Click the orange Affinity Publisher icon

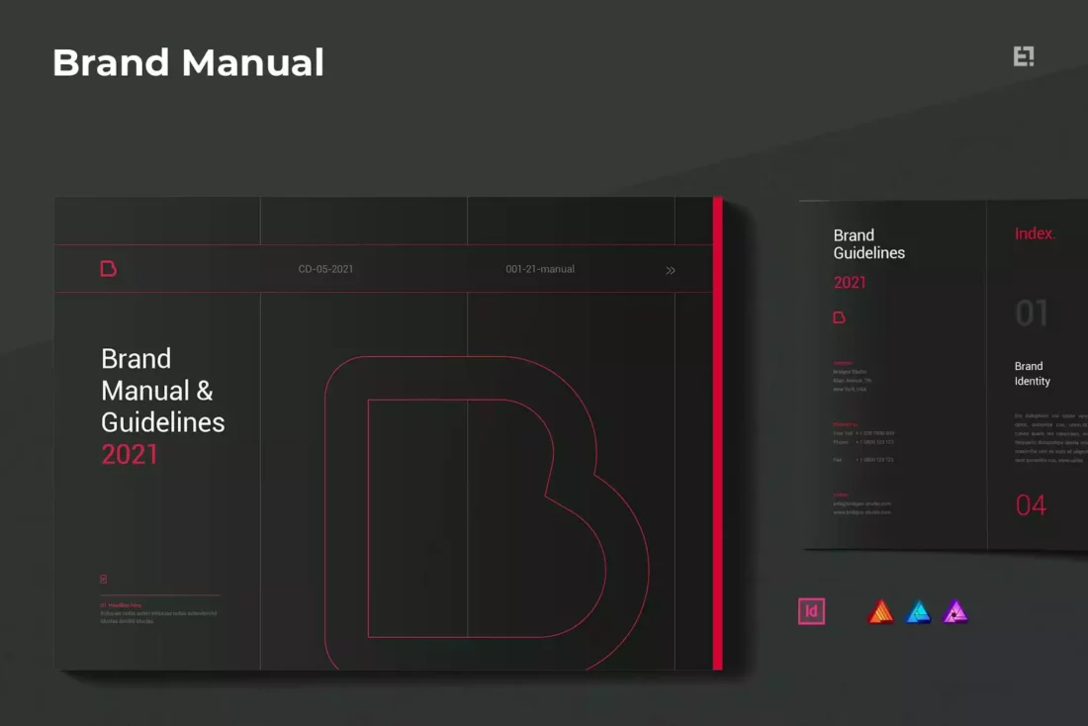coord(881,612)
